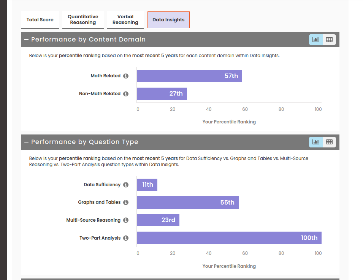Open Data Sufficiency info icon
This screenshot has height=280, width=363.
pyautogui.click(x=126, y=185)
